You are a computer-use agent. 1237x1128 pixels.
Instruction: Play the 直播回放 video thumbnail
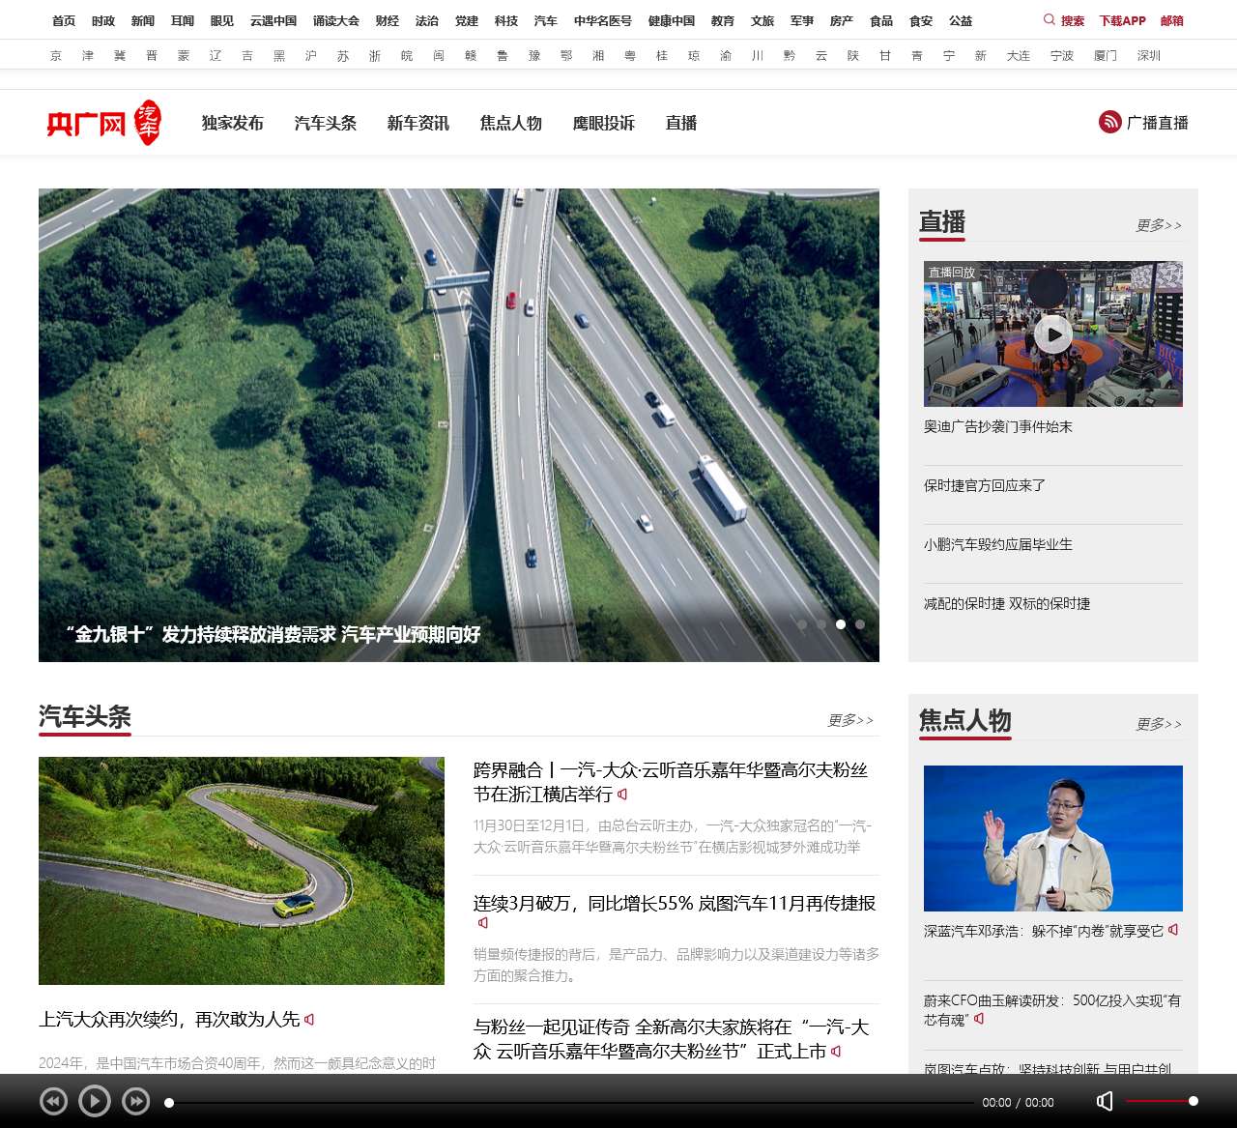1052,334
